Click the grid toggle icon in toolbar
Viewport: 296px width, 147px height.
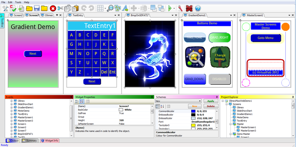(x=100, y=8)
